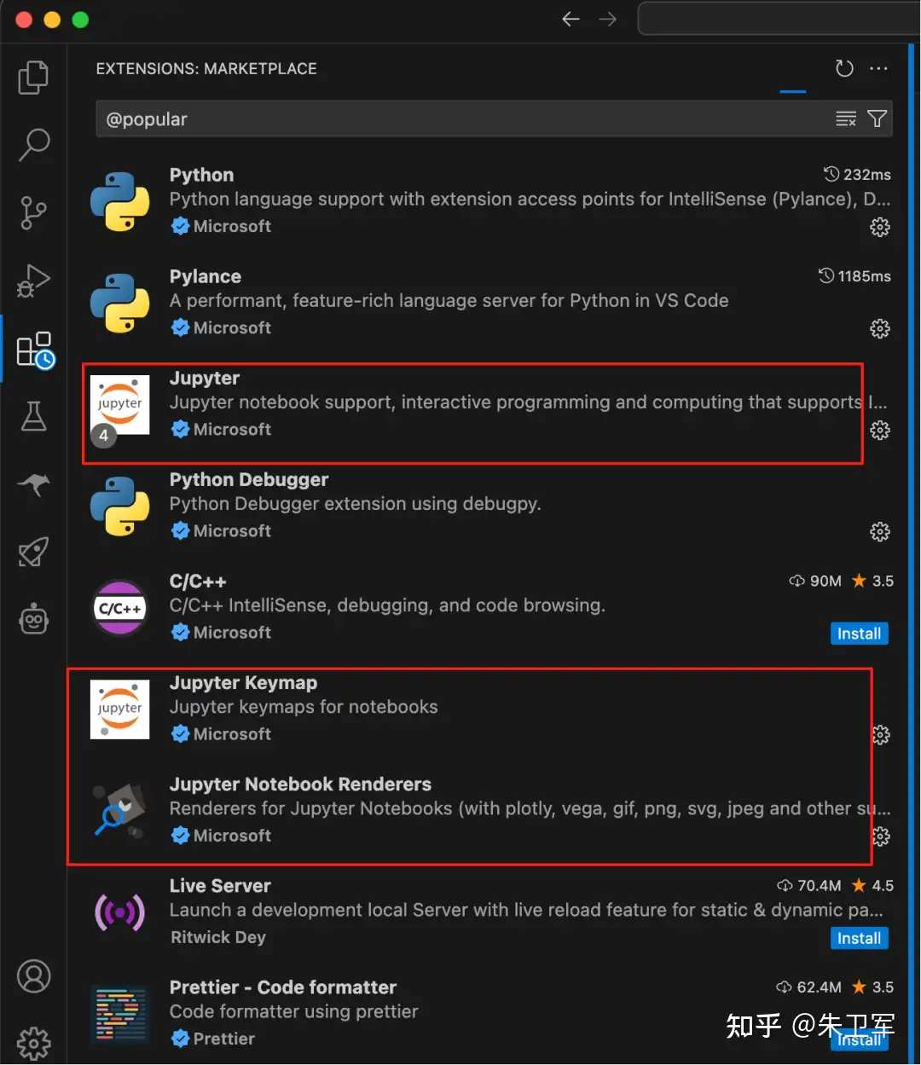Select the Pylance extension title

[x=206, y=276]
